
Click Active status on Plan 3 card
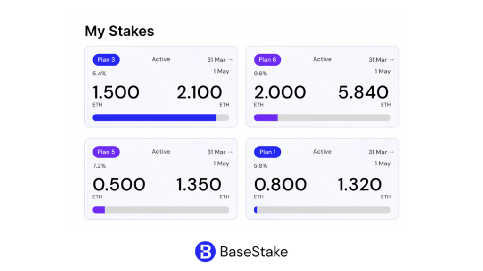point(161,59)
